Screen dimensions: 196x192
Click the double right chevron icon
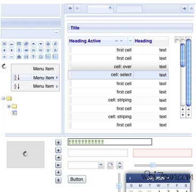[x=34, y=50]
